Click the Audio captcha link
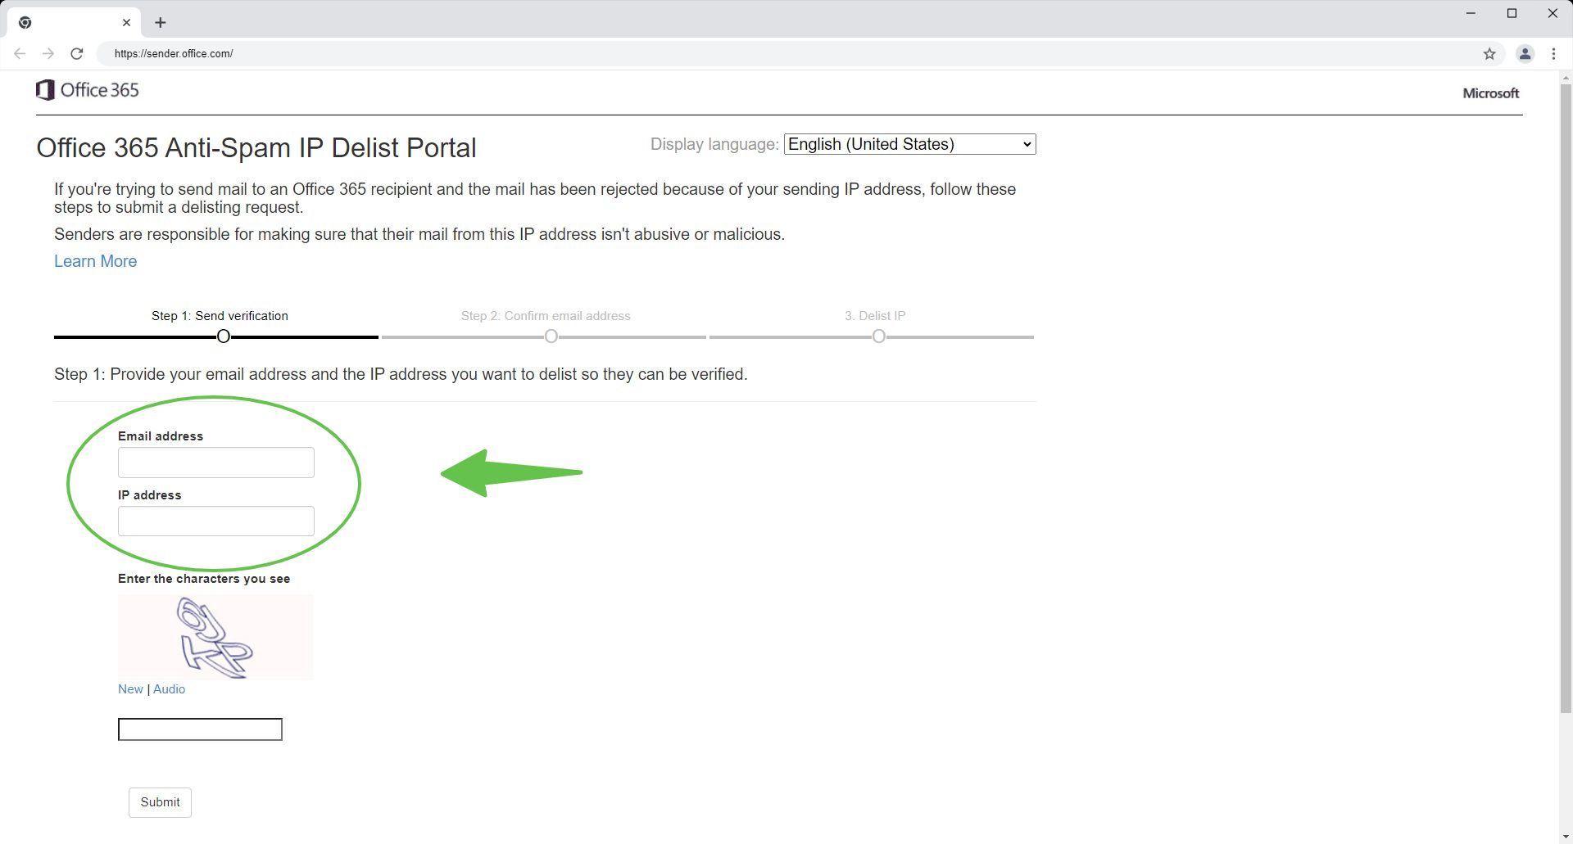Viewport: 1573px width, 844px height. (170, 689)
